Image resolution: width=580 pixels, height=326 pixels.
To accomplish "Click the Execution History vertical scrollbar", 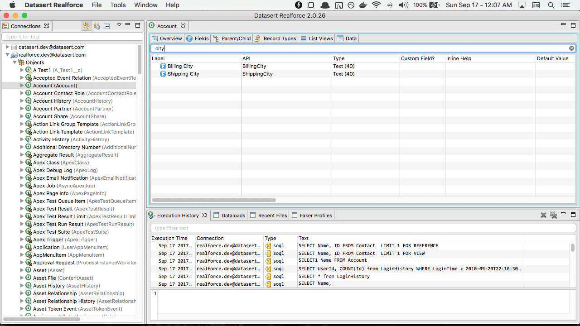I will point(573,248).
